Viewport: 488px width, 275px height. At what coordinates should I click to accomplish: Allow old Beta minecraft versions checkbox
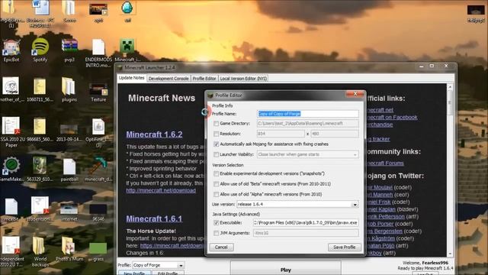click(x=216, y=184)
